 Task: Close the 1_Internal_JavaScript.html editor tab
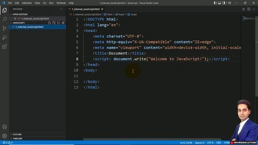pos(102,9)
